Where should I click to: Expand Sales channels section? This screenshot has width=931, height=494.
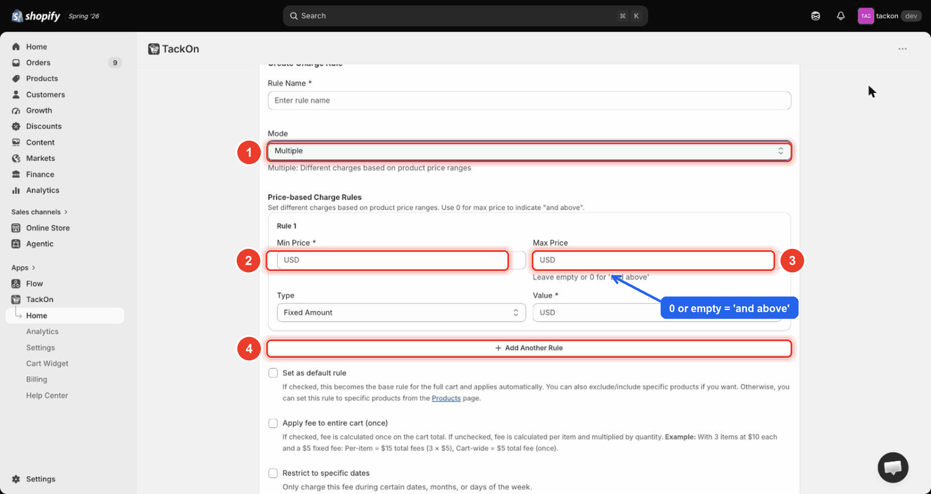pyautogui.click(x=39, y=212)
